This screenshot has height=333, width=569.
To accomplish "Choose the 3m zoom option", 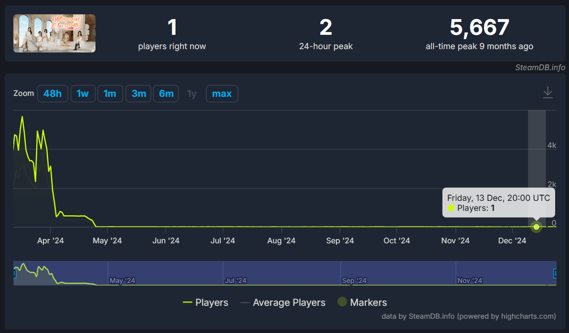I will pos(138,94).
